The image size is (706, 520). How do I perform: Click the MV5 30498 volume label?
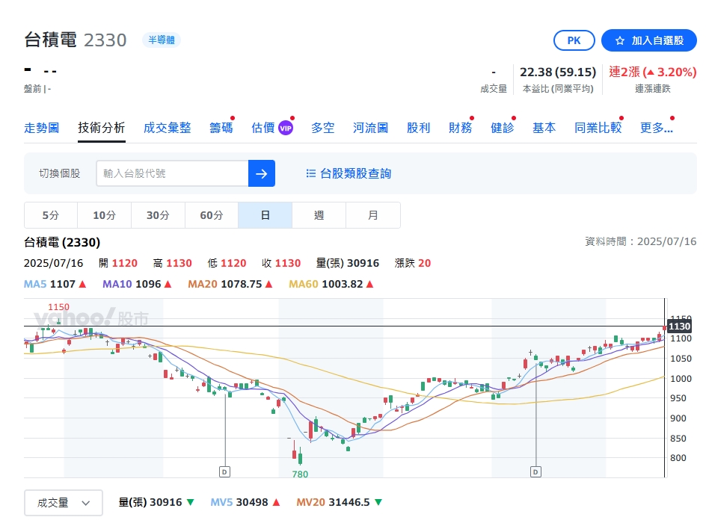[x=245, y=502]
